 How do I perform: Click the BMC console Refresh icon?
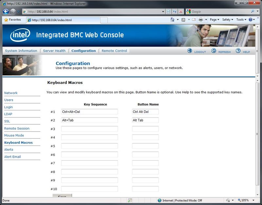(x=214, y=51)
